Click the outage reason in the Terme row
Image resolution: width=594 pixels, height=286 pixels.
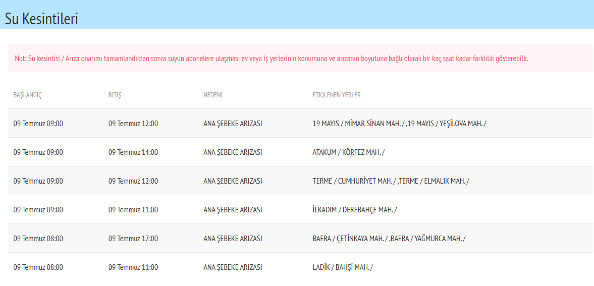(x=232, y=181)
